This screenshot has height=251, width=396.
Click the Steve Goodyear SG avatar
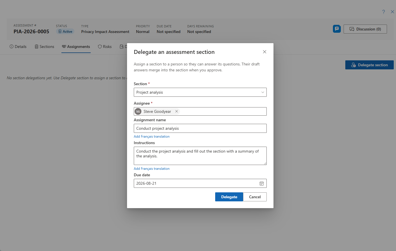(x=138, y=111)
